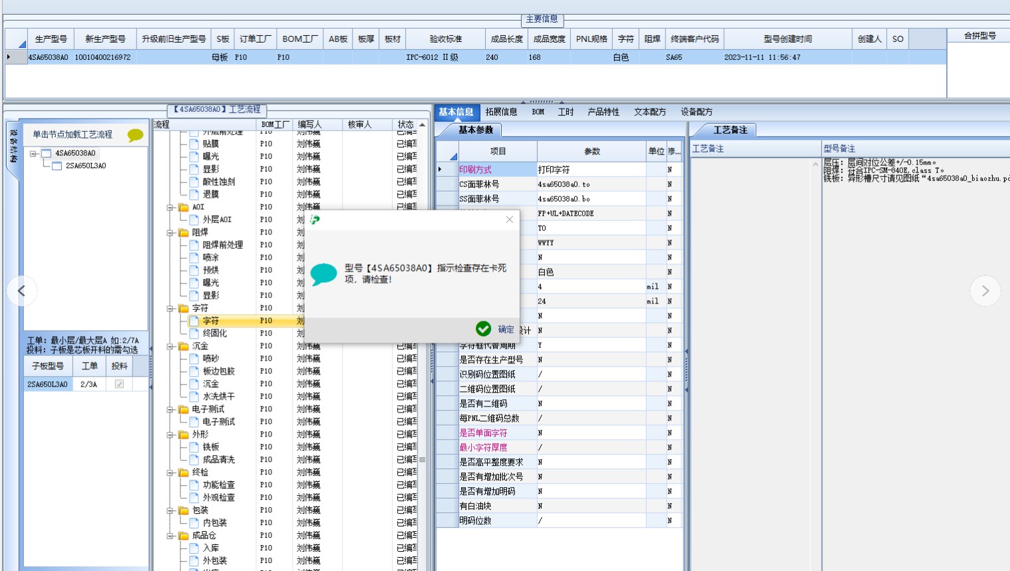Viewport: 1010px width, 571px height.
Task: Collapse the 外形 process folder
Action: tap(170, 435)
